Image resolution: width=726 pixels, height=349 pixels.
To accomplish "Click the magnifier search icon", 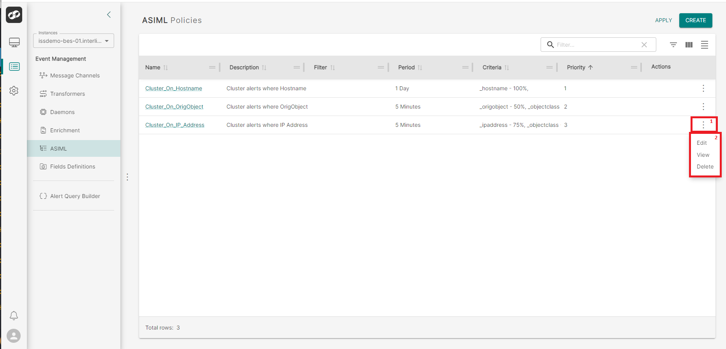I will [550, 45].
